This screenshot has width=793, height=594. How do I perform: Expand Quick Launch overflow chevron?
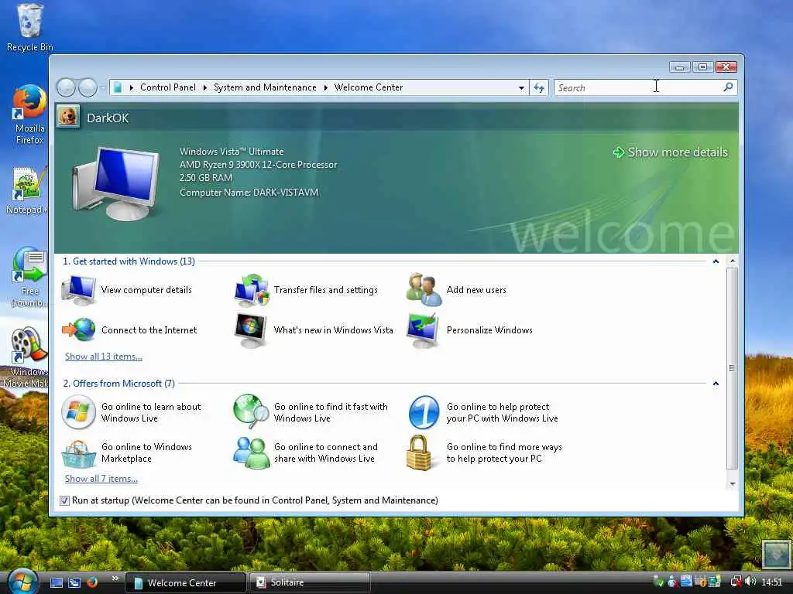(115, 578)
